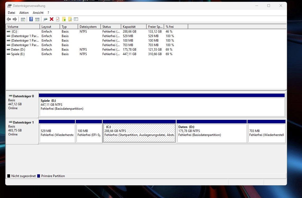Sort by the Typ column header
The width and height of the screenshot is (302, 198).
pyautogui.click(x=69, y=27)
